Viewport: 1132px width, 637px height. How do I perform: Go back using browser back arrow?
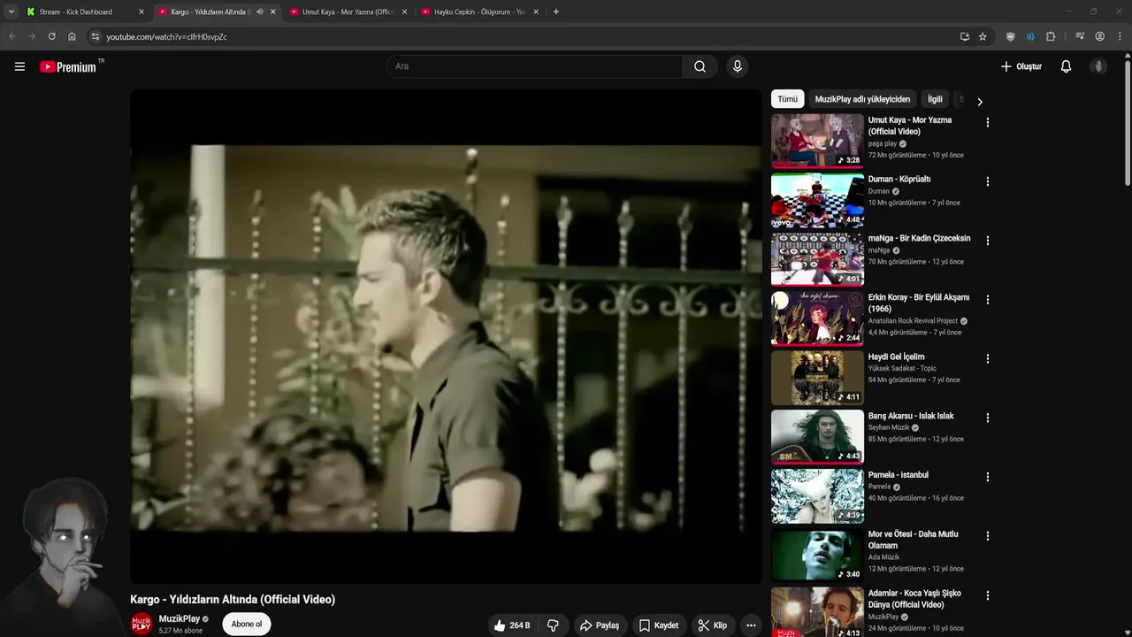tap(11, 36)
